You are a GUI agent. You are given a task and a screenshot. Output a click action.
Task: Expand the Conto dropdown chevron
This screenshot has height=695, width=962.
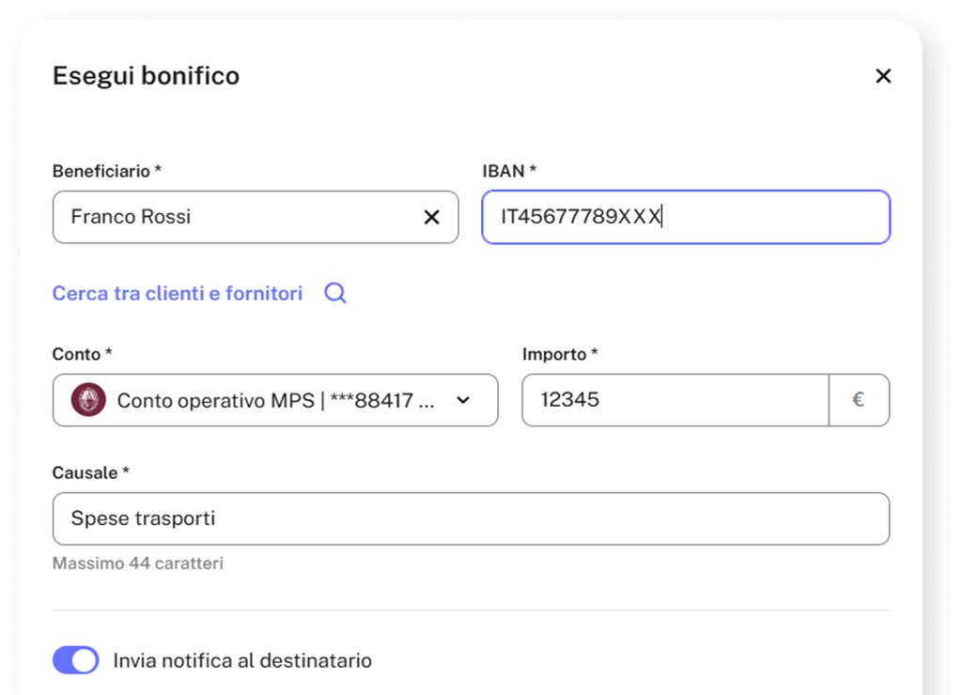point(463,400)
